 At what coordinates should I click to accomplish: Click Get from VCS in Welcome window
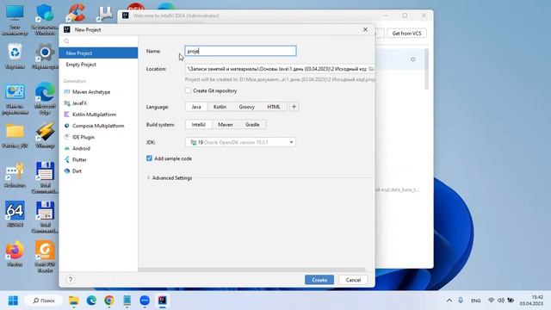tap(406, 33)
